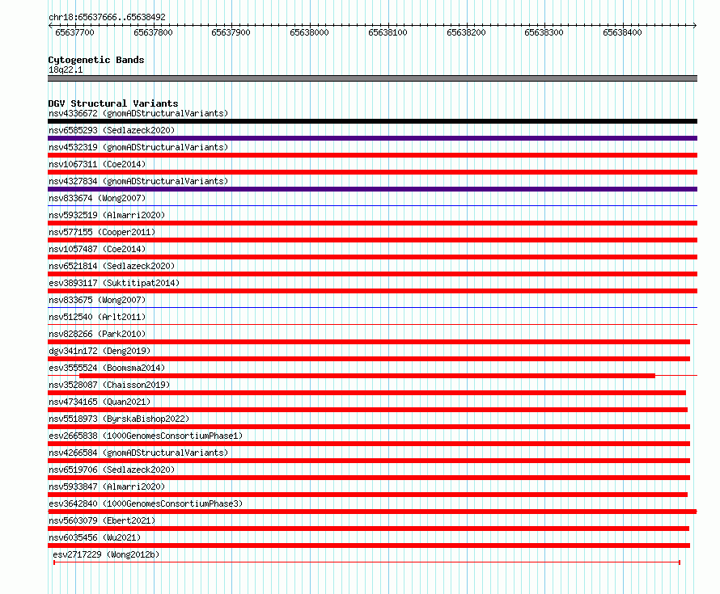Click the nsv4336672 gnomADStructuralVariants label
720x594 pixels.
[138, 113]
